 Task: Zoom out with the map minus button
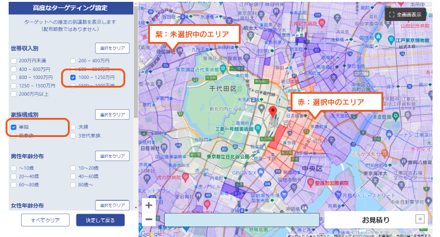tap(149, 219)
